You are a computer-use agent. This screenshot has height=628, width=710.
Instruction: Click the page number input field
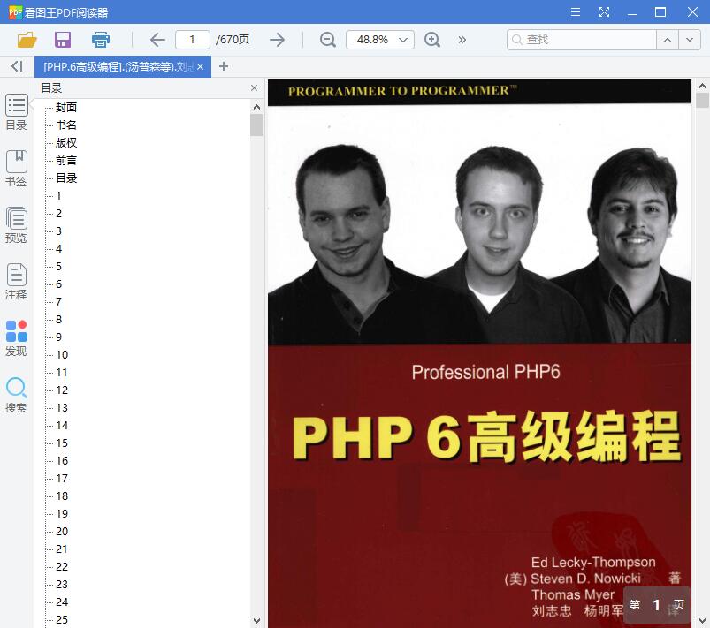(x=195, y=40)
